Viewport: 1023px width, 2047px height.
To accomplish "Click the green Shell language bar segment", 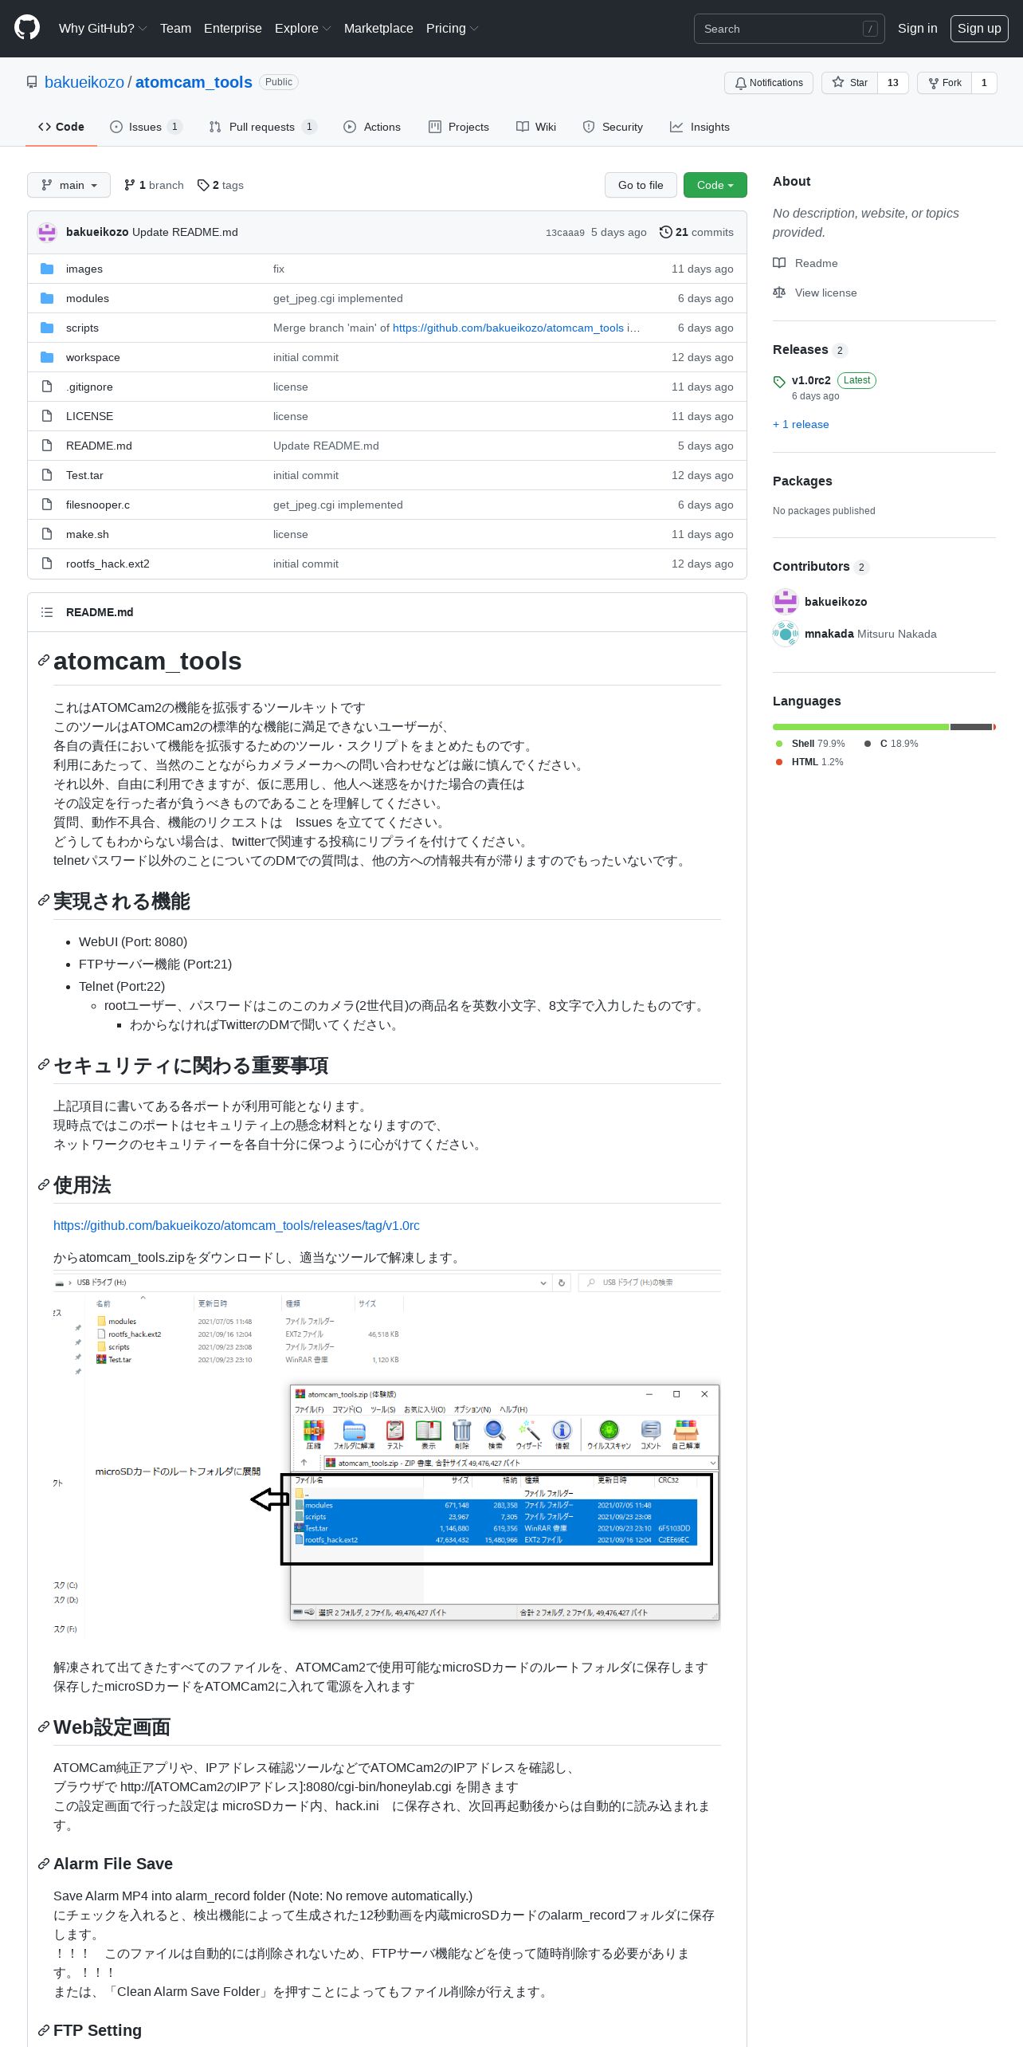I will click(861, 727).
